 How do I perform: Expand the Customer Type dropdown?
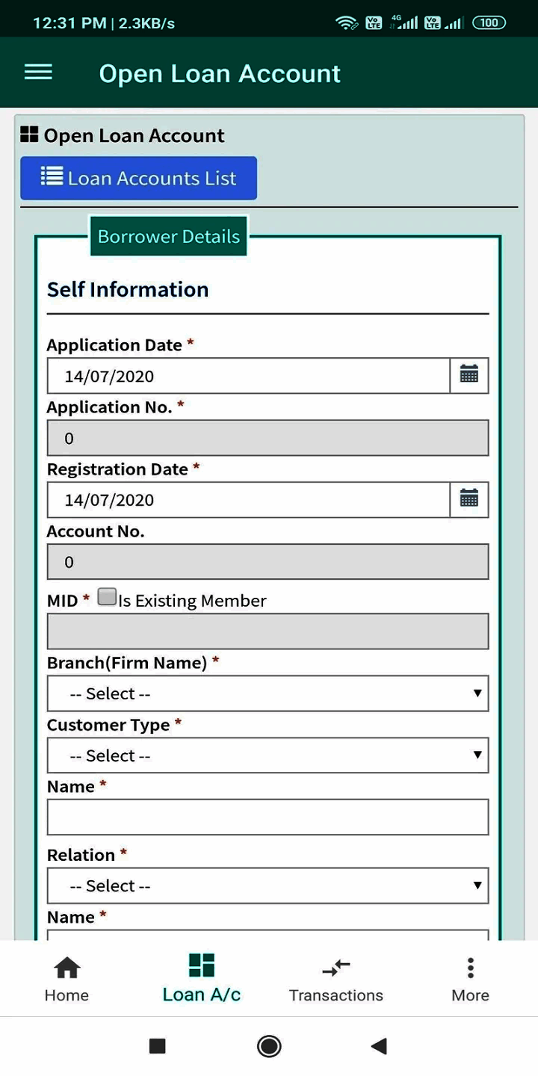pyautogui.click(x=268, y=755)
